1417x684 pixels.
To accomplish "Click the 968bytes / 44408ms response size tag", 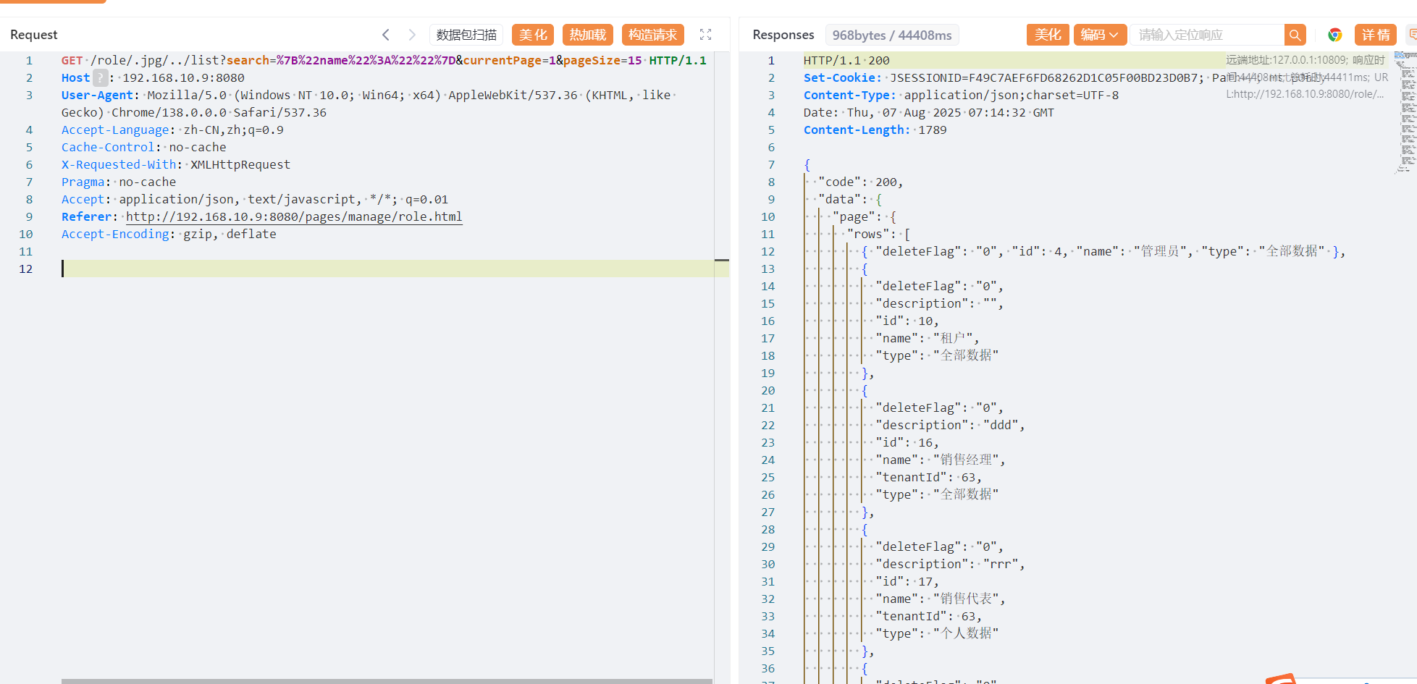I will click(891, 35).
